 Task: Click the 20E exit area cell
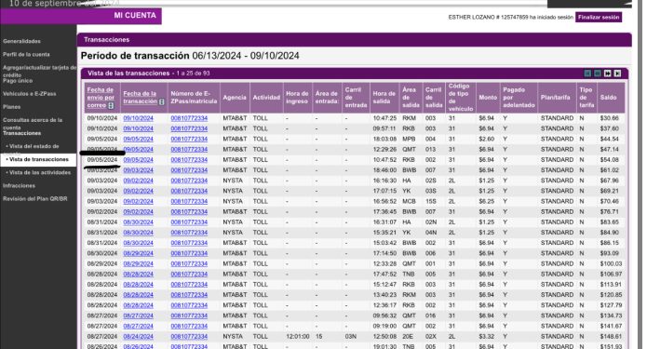(408, 336)
